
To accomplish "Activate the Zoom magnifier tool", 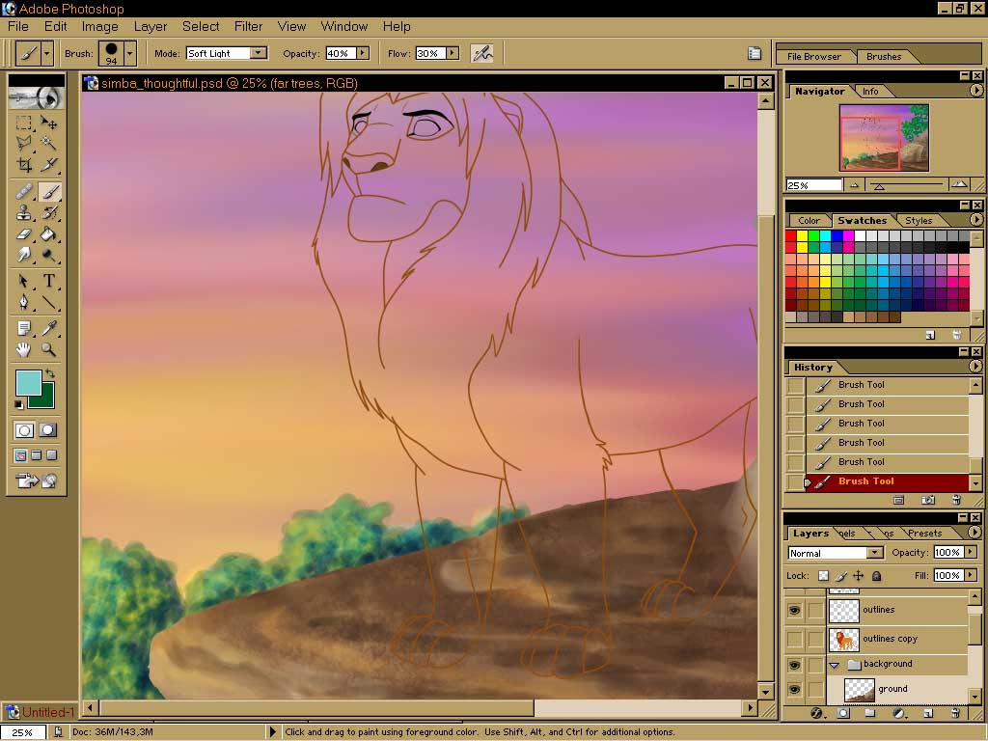I will 48,350.
